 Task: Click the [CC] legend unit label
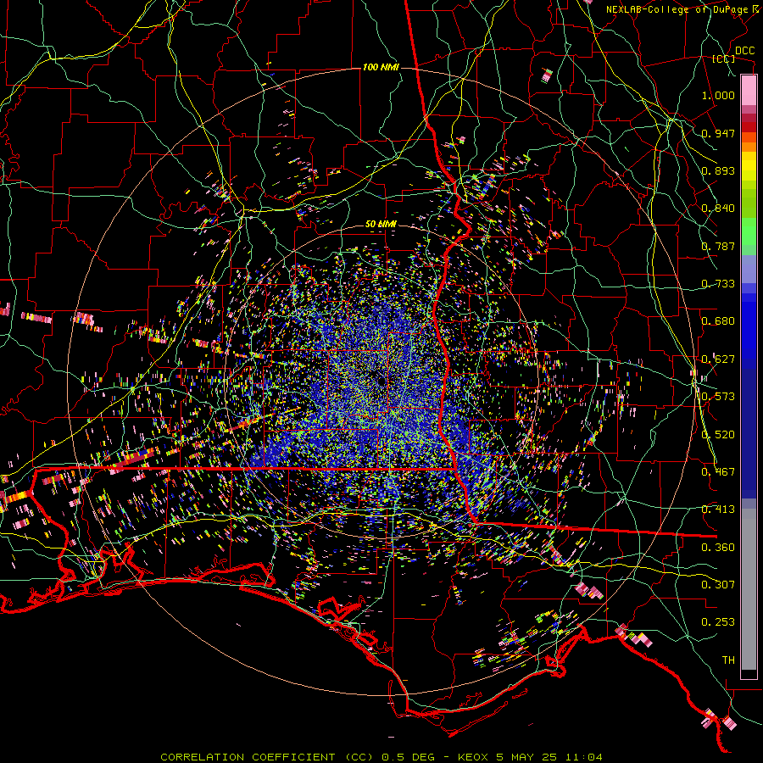point(724,58)
